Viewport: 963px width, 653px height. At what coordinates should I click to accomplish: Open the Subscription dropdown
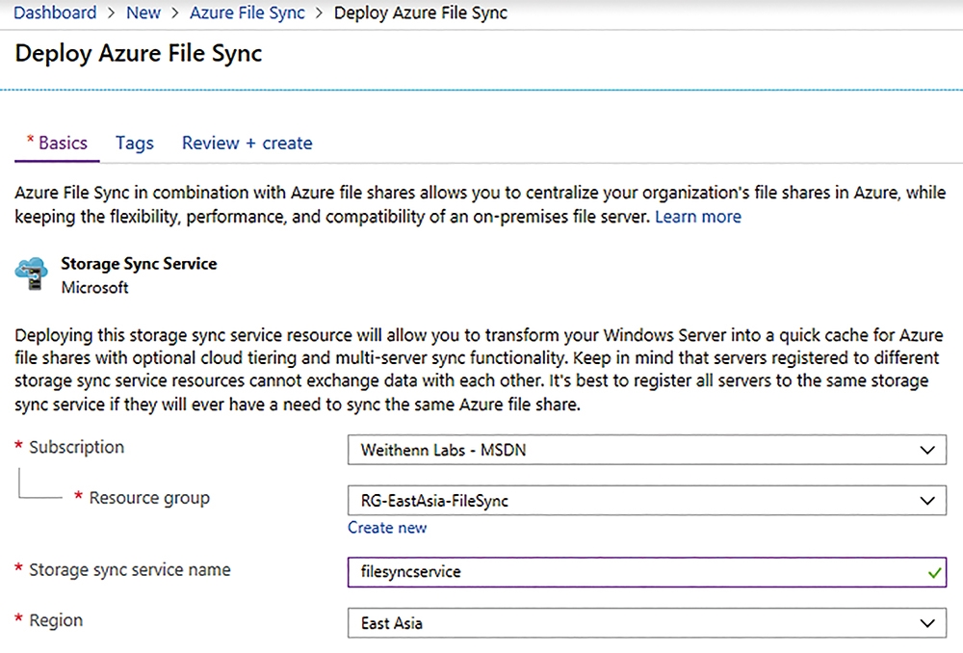[x=647, y=450]
